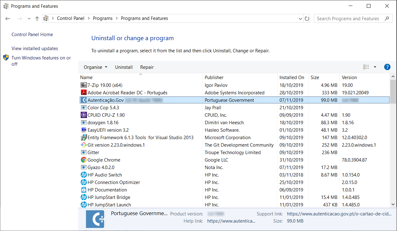Expand the view options dropdown arrow
Screen dimensions: 397x231
pos(375,67)
